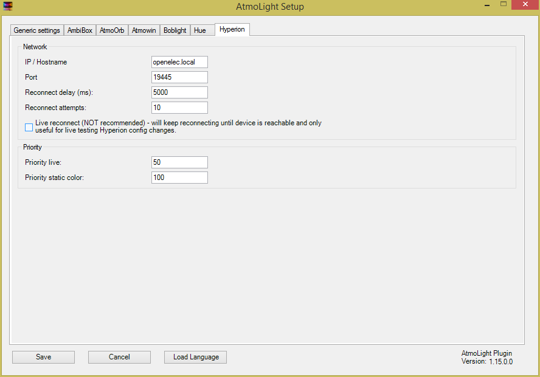Switch to the Generic settings tab
This screenshot has width=540, height=377.
[37, 30]
